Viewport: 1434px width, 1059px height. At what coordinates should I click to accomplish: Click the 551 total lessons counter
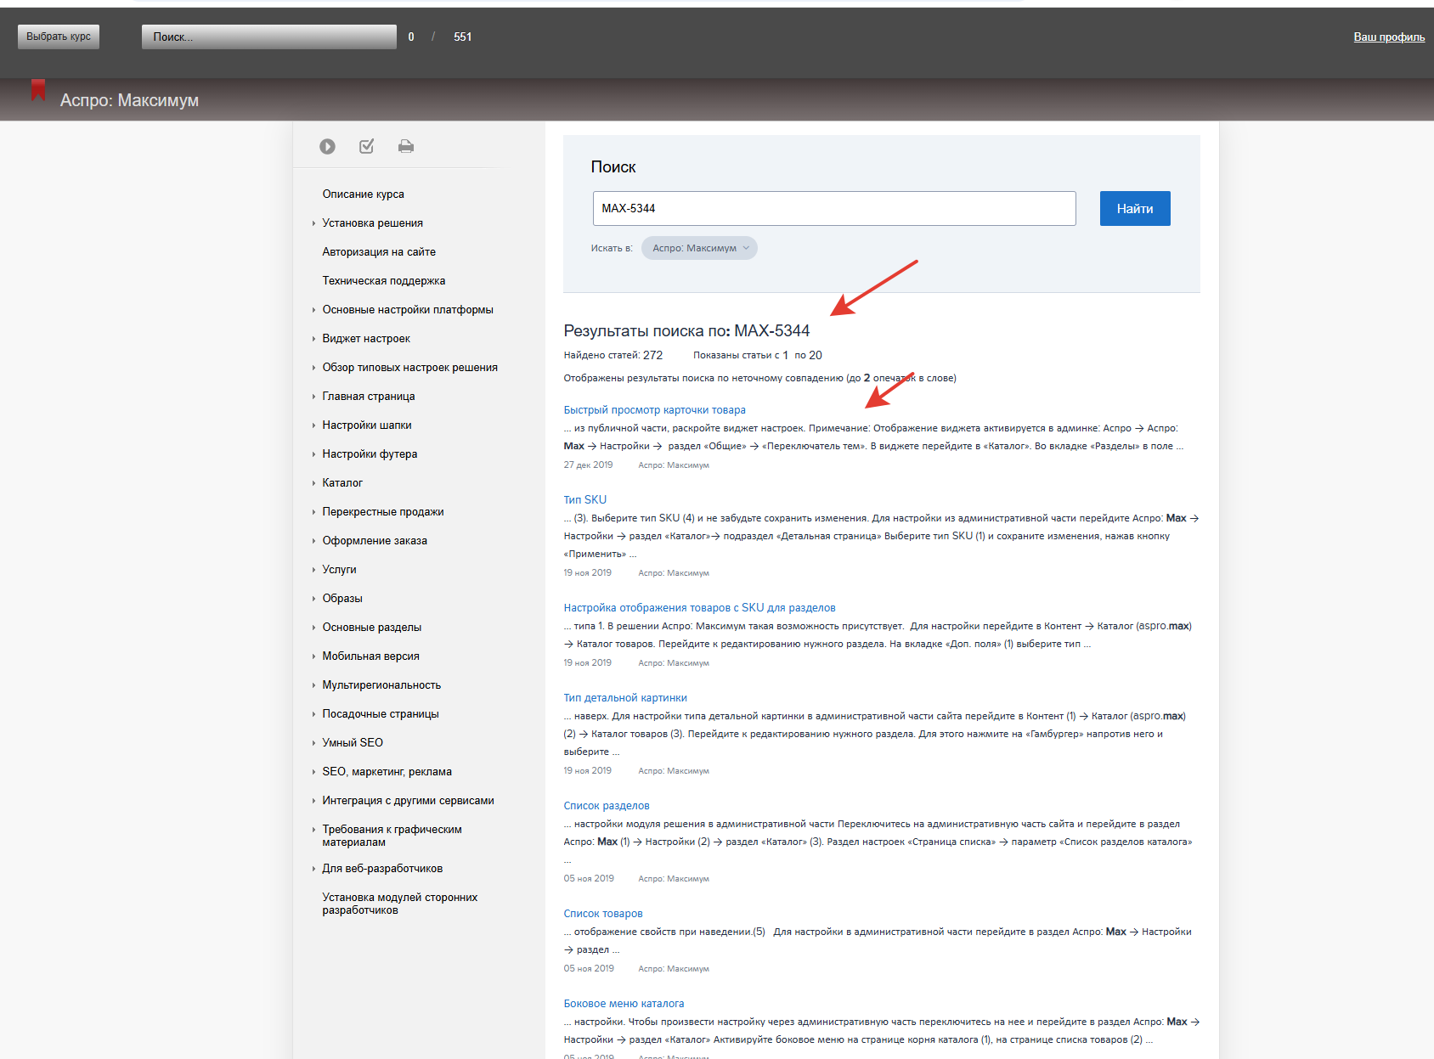coord(462,37)
